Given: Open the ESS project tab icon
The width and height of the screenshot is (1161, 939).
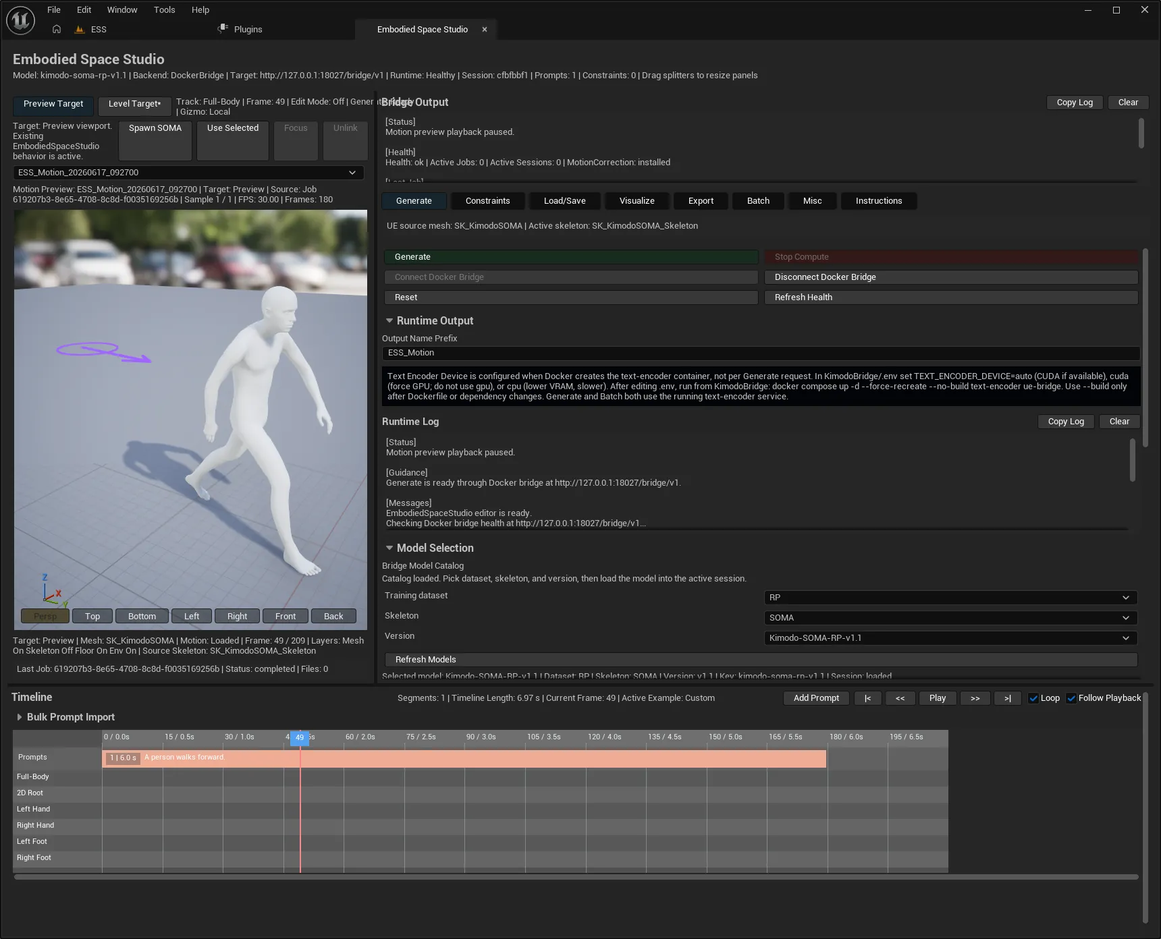Looking at the screenshot, I should [x=80, y=29].
